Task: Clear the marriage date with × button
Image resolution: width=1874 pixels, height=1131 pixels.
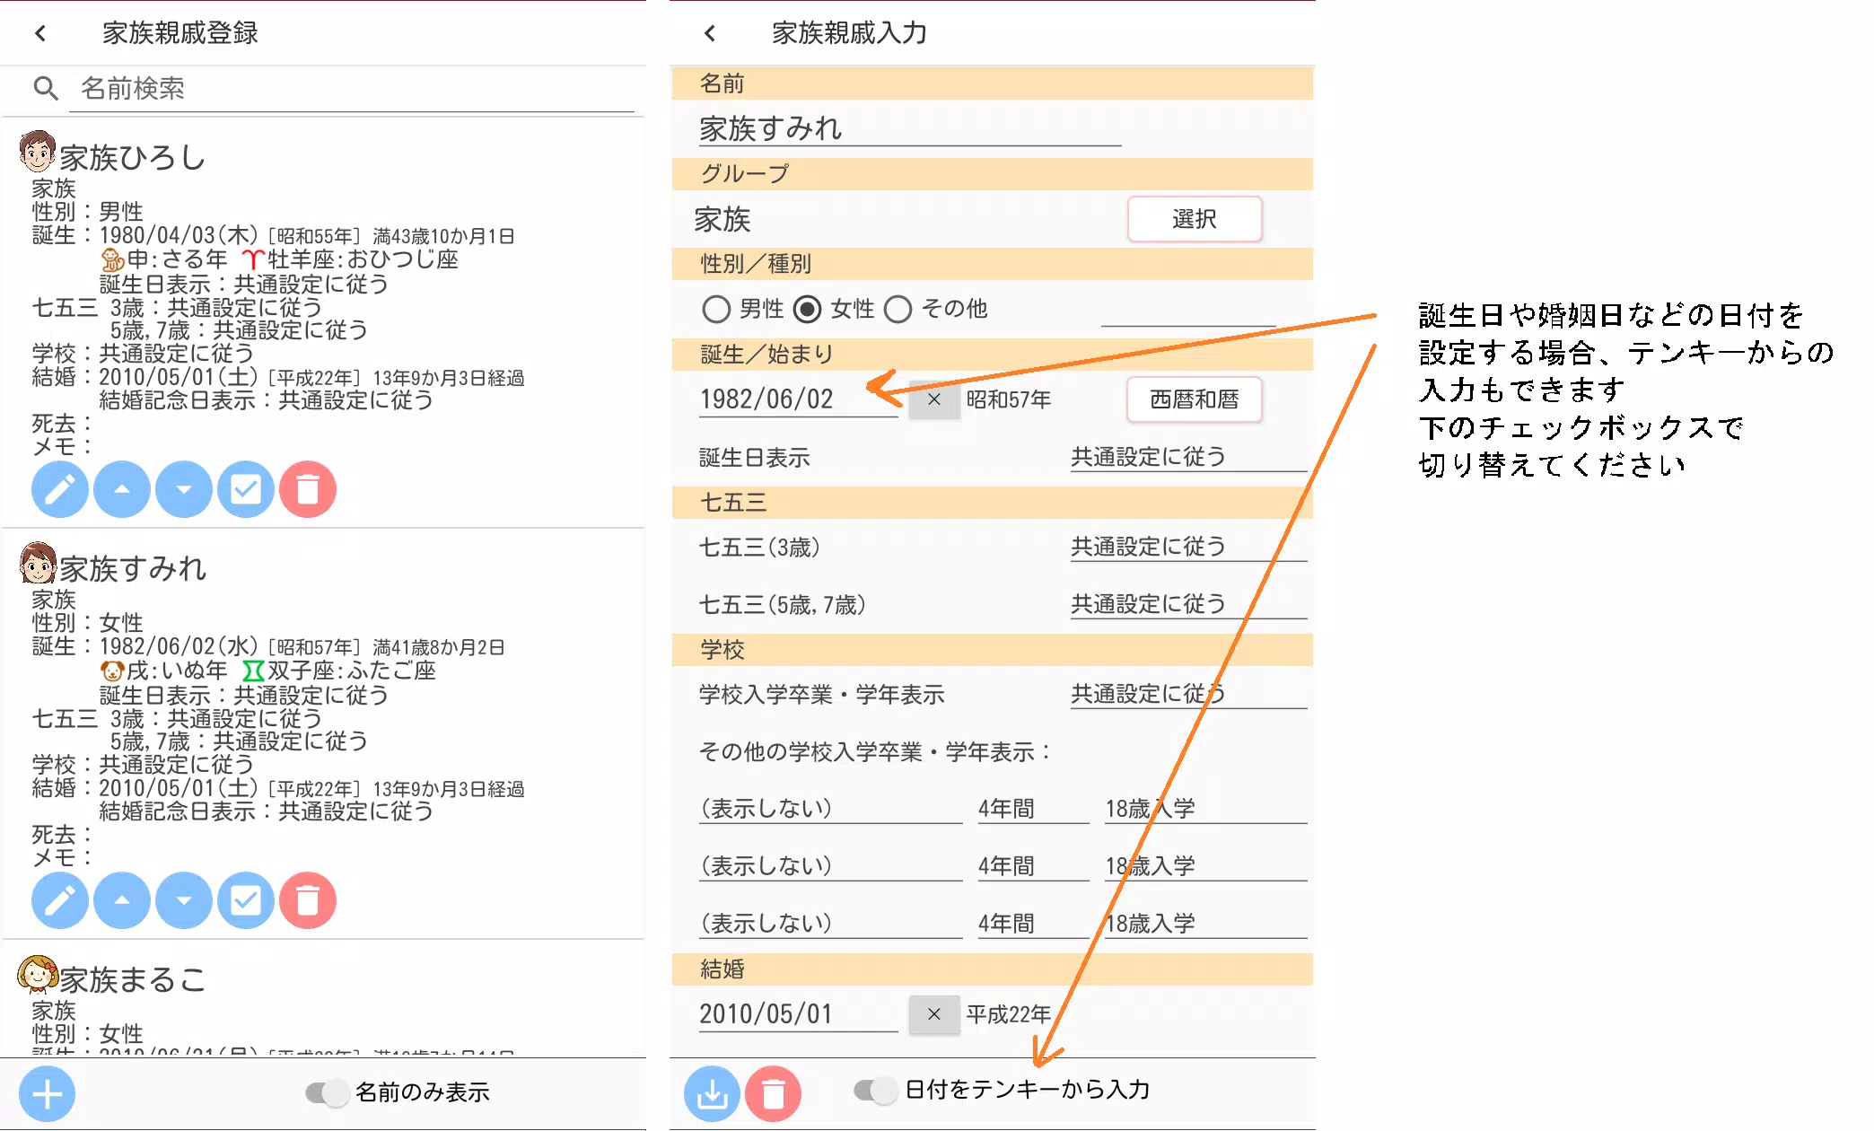Action: tap(933, 1014)
